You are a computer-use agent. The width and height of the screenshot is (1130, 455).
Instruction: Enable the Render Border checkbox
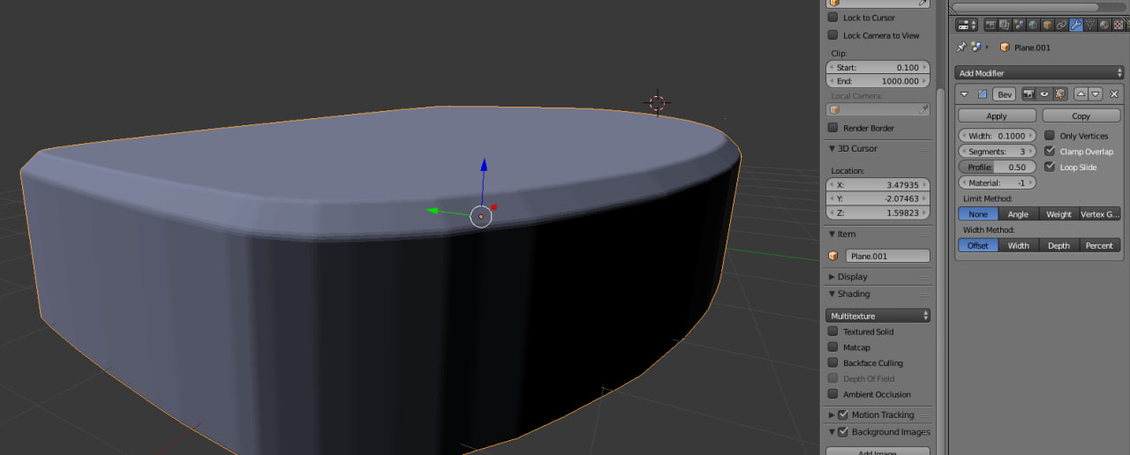point(832,128)
